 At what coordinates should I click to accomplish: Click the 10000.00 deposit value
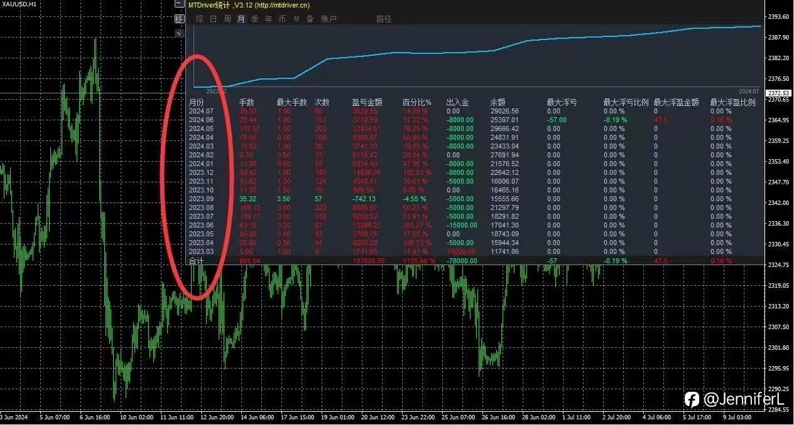click(462, 251)
